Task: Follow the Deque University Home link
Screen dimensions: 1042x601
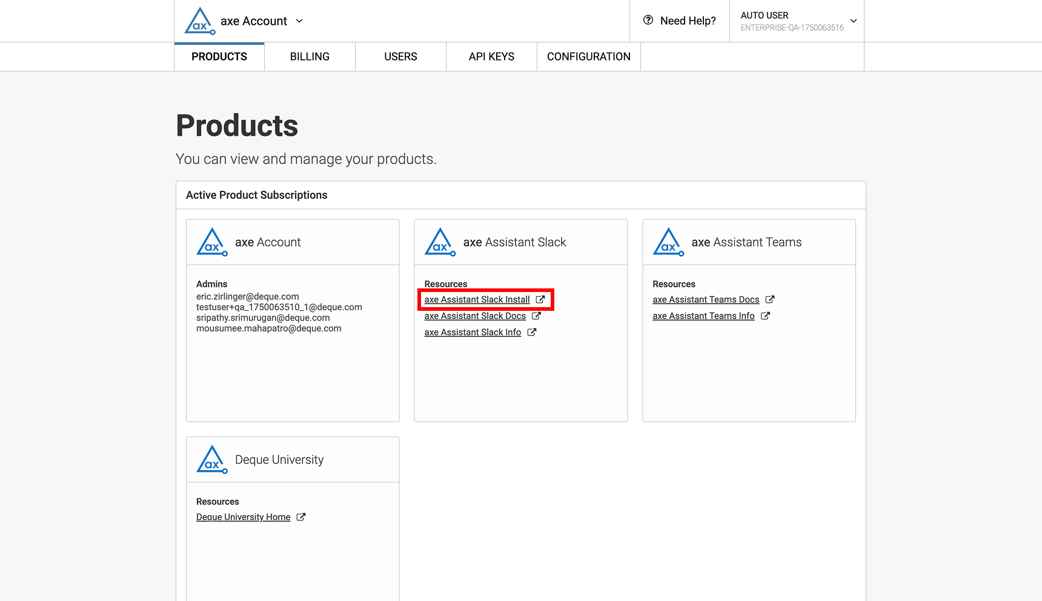Action: click(x=243, y=517)
